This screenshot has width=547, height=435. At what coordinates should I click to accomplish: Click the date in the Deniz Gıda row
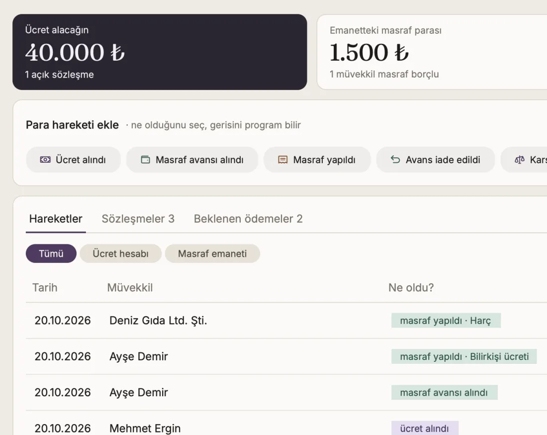point(63,321)
